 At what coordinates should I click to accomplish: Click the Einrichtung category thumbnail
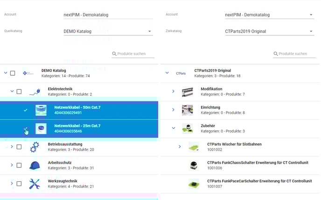tap(187, 110)
